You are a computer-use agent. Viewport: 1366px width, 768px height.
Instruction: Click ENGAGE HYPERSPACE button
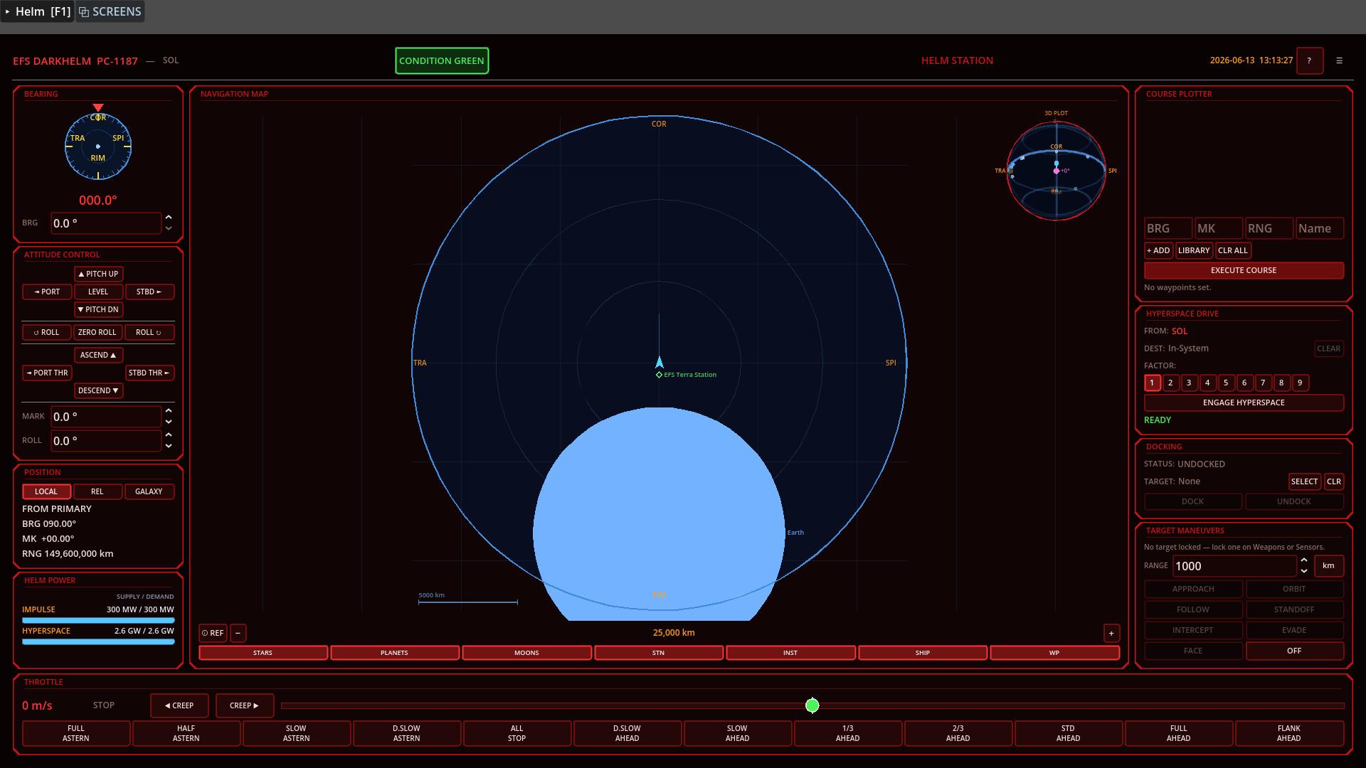tap(1244, 402)
